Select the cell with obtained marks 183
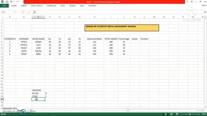The height and width of the screenshot is (116, 207). (94, 54)
